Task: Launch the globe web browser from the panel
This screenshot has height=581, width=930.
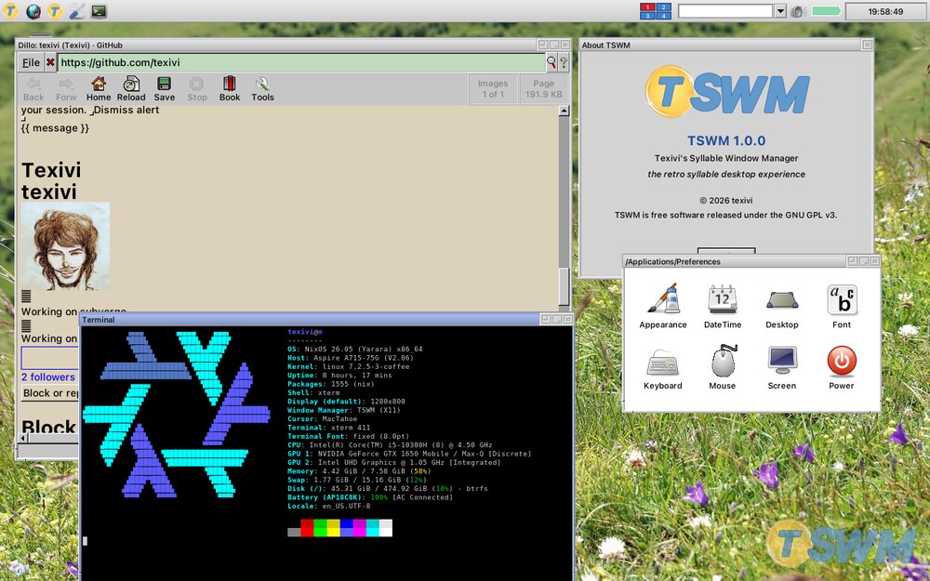Action: [x=33, y=10]
